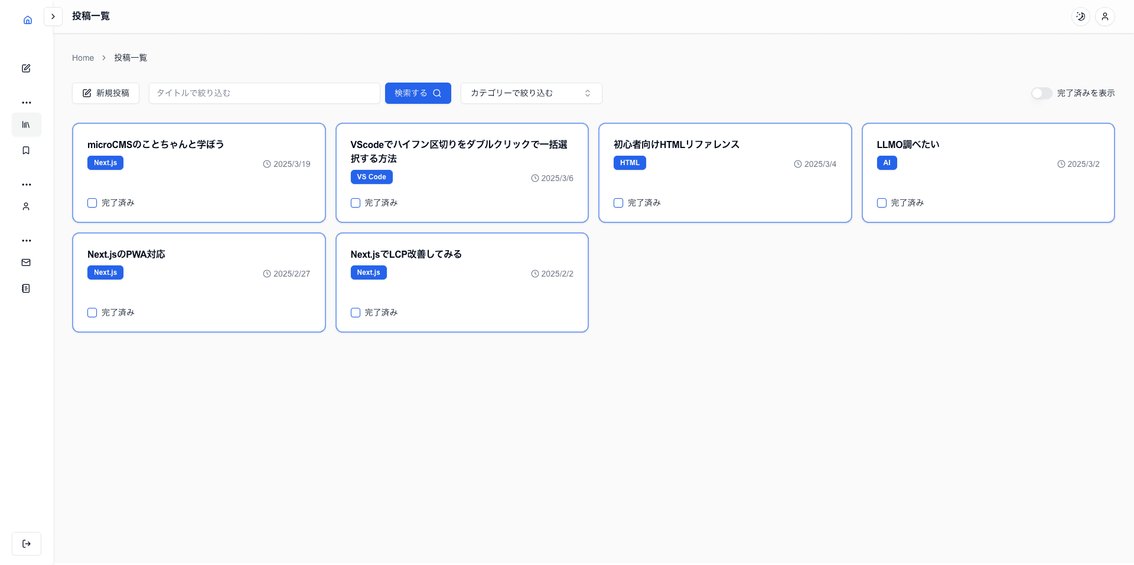Open the カテゴリーで絞り込む dropdown
1134x565 pixels.
(532, 93)
